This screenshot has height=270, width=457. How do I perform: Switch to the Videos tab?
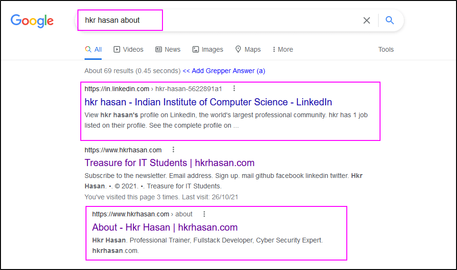(129, 49)
